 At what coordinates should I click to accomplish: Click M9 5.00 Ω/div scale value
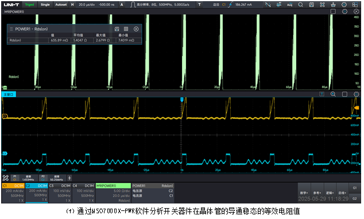121,191
